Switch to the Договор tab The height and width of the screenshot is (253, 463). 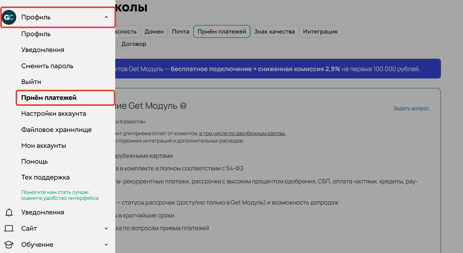click(x=134, y=44)
